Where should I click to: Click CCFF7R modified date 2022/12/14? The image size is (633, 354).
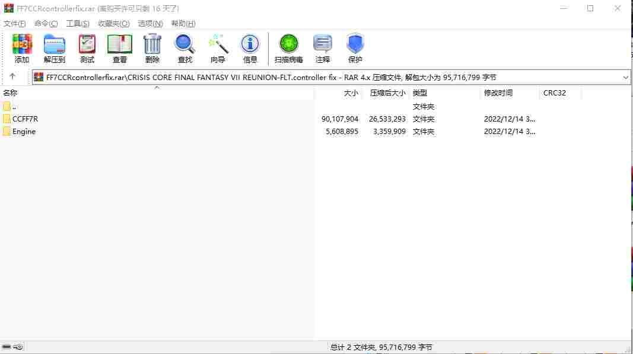click(510, 119)
